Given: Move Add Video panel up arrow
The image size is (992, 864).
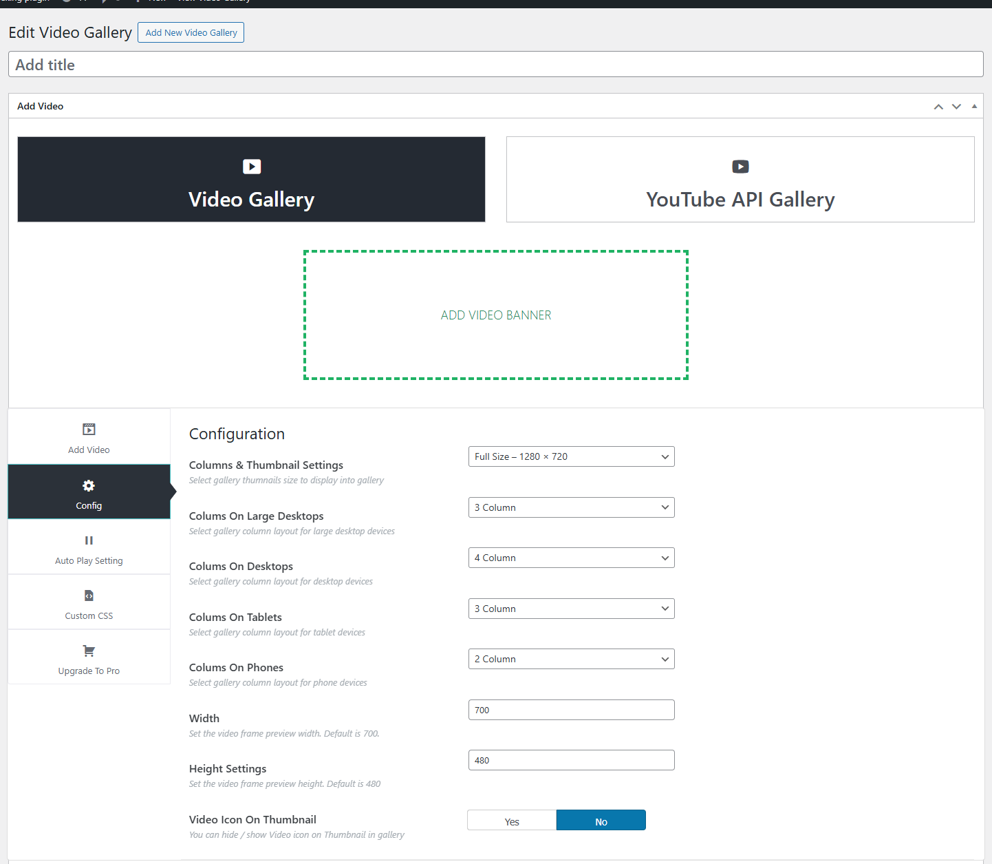Looking at the screenshot, I should pyautogui.click(x=938, y=107).
